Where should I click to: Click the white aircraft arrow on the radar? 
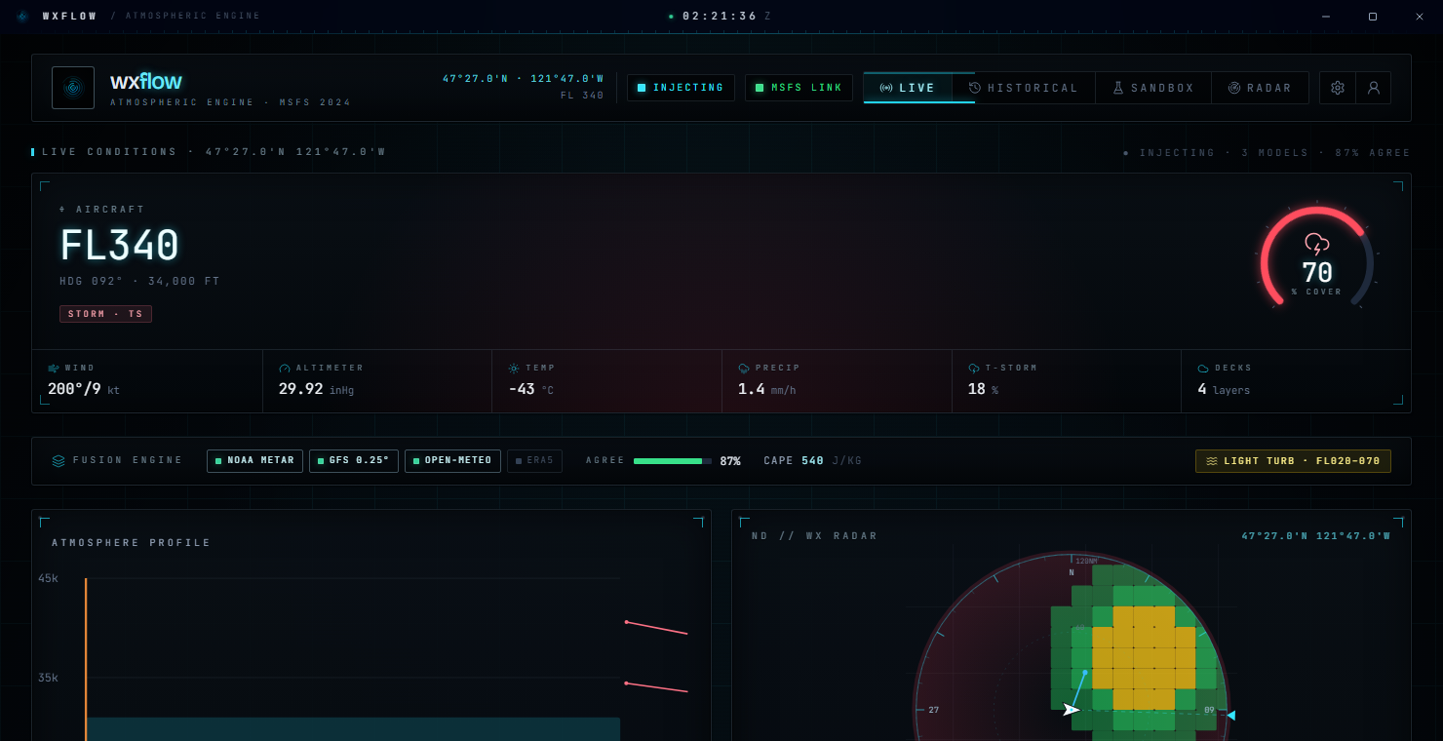click(1072, 710)
